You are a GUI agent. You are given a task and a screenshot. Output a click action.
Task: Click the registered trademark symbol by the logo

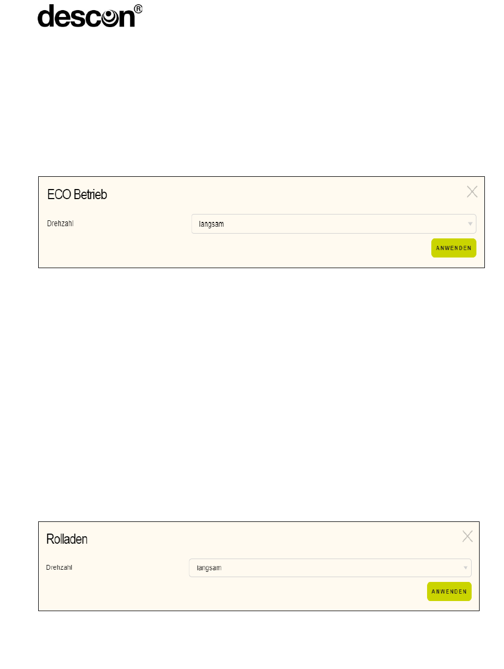point(138,10)
